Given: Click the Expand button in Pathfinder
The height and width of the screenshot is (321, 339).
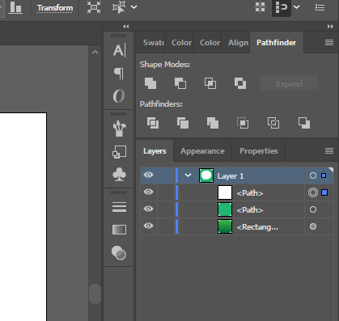Looking at the screenshot, I should tap(289, 84).
